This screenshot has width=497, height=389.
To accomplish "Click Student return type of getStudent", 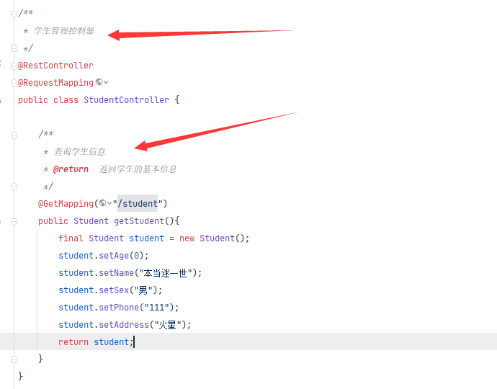I will tap(91, 221).
